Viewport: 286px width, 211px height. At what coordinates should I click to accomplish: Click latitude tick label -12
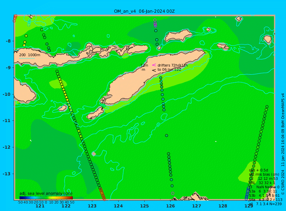click(7, 147)
